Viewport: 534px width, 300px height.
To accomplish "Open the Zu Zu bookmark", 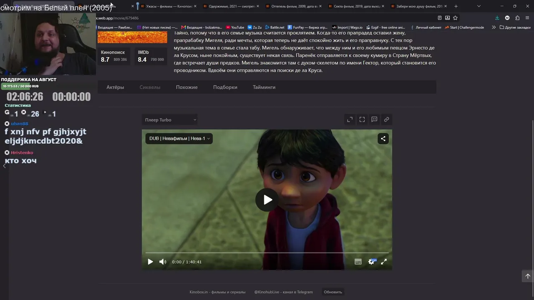I will click(254, 27).
